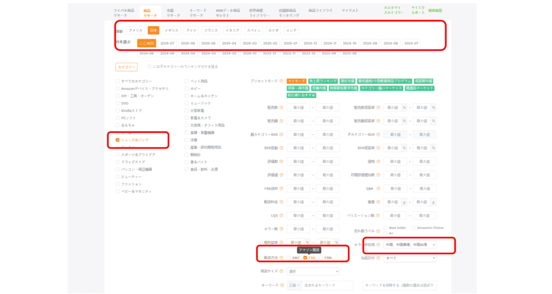
Task: Click the help icon next to 販売数
Action: (281, 107)
